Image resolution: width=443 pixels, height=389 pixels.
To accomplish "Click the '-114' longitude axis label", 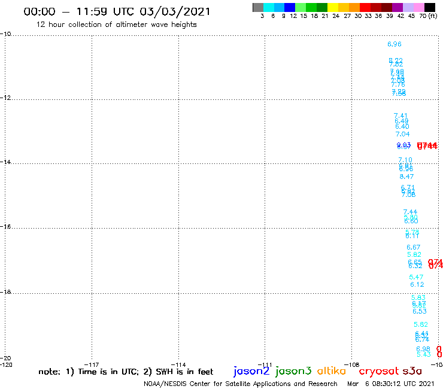I will click(x=178, y=364).
